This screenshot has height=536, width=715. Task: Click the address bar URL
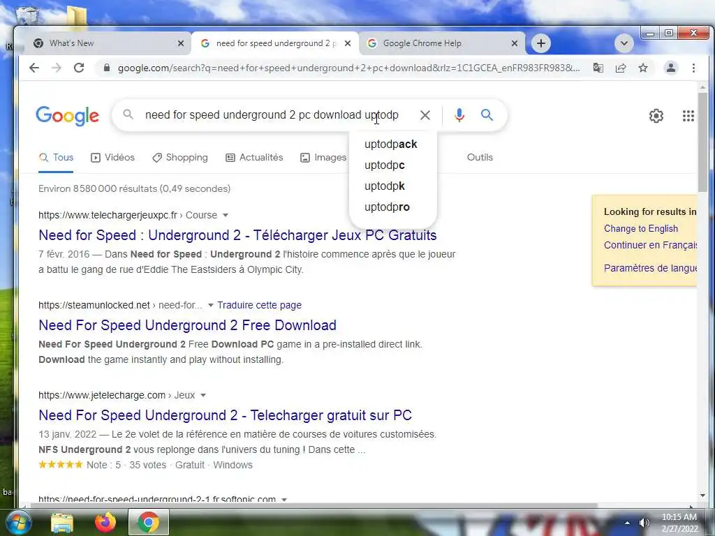tap(349, 68)
